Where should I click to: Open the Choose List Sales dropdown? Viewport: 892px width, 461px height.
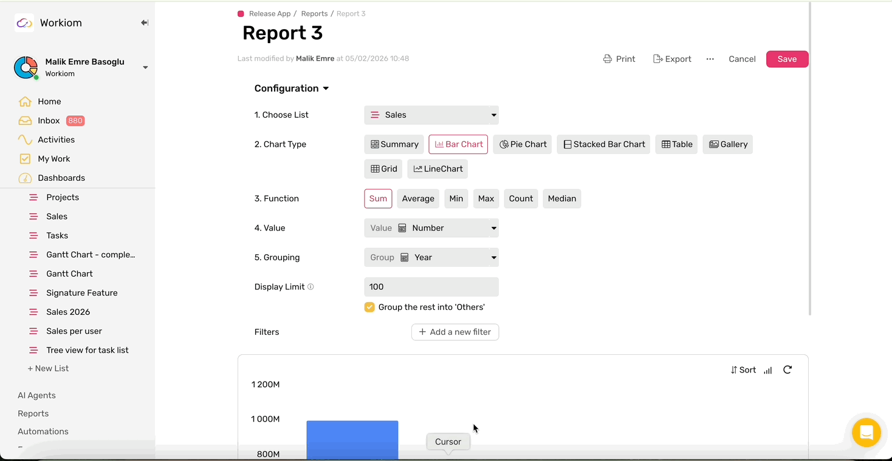tap(431, 115)
